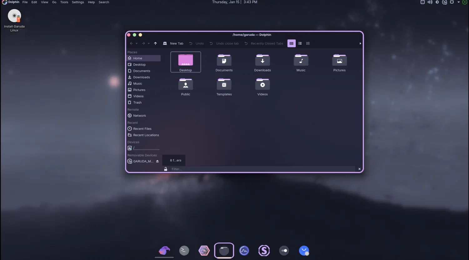Click the Filter text field
The width and height of the screenshot is (469, 260).
(x=262, y=169)
